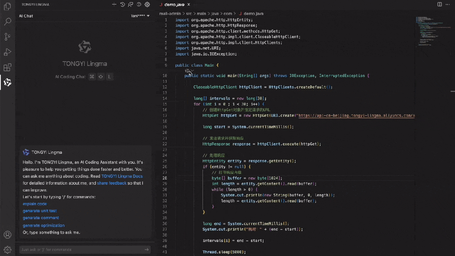Screen dimensions: 455x256
Task: Open the Search view in the activity bar
Action: pyautogui.click(x=7, y=22)
